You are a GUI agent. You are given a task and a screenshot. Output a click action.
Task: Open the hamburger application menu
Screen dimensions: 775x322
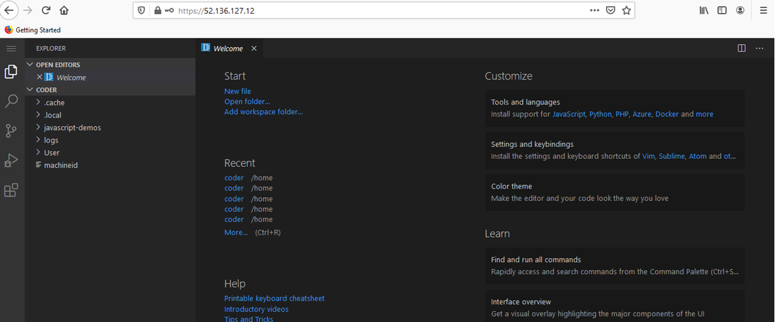11,49
